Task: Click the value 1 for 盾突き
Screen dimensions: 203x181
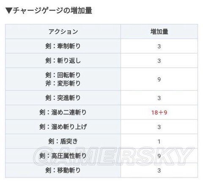Action: 159,142
